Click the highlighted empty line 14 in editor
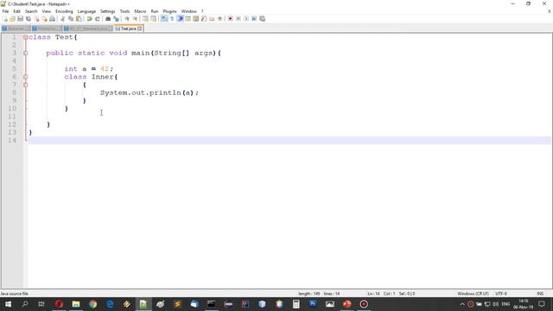The height and width of the screenshot is (311, 553). pos(289,140)
